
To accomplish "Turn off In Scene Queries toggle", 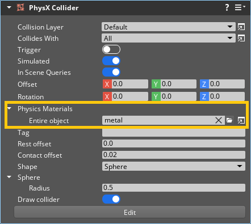I will 111,72.
